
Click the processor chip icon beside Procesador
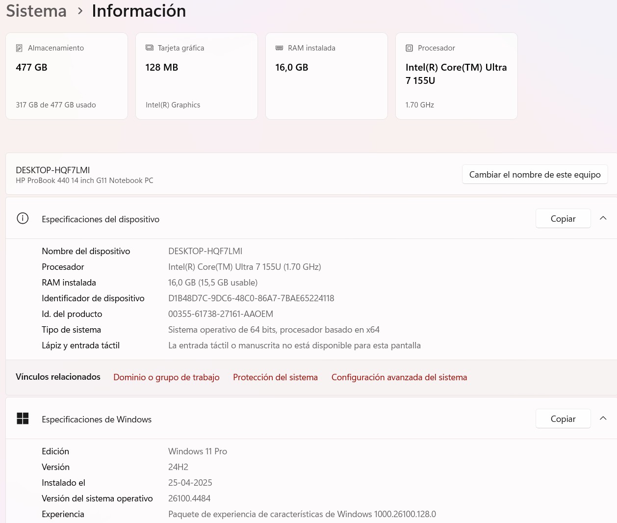(x=410, y=48)
